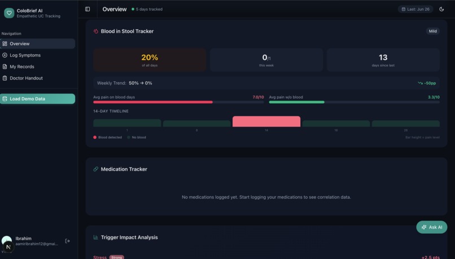The height and width of the screenshot is (259, 455).
Task: Open Doctor Handout page
Action: pos(37,78)
